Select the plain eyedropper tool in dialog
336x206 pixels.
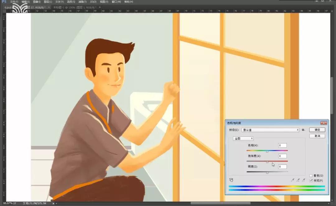[x=292, y=180]
